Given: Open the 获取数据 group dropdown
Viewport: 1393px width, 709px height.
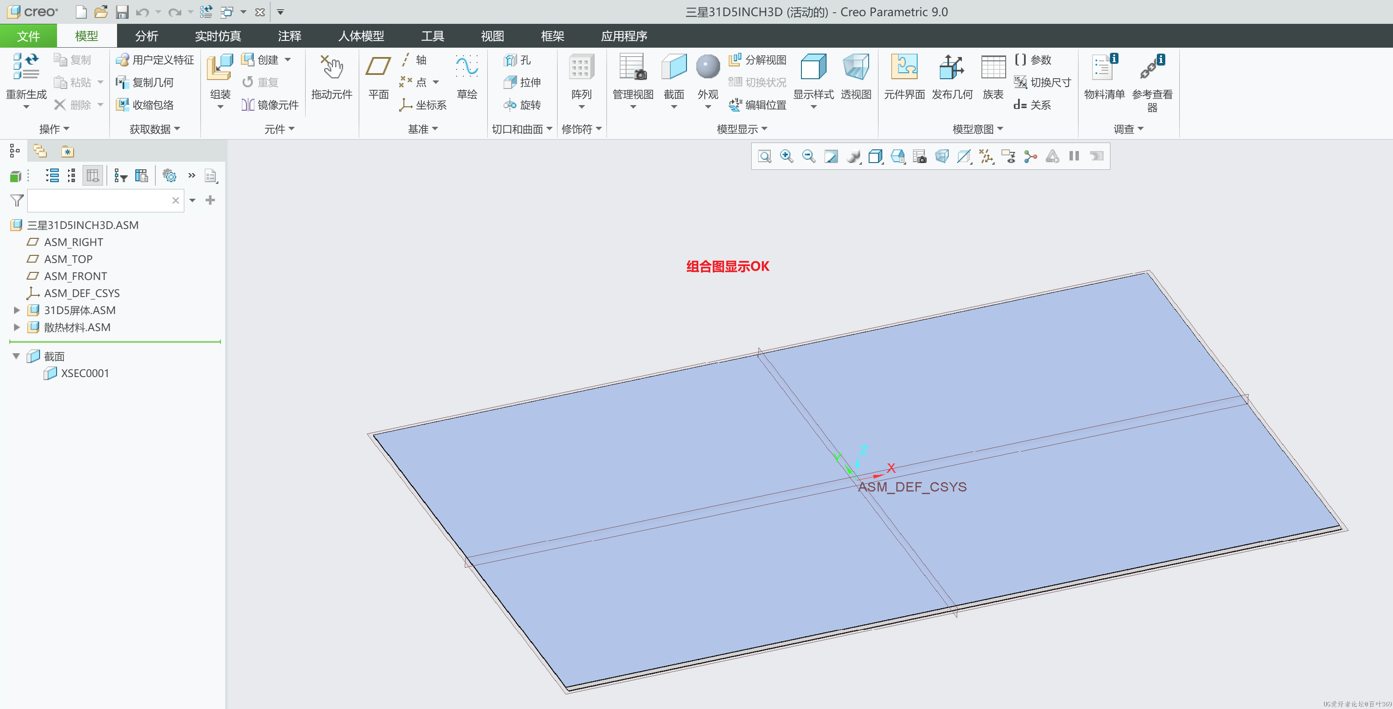Looking at the screenshot, I should [154, 129].
